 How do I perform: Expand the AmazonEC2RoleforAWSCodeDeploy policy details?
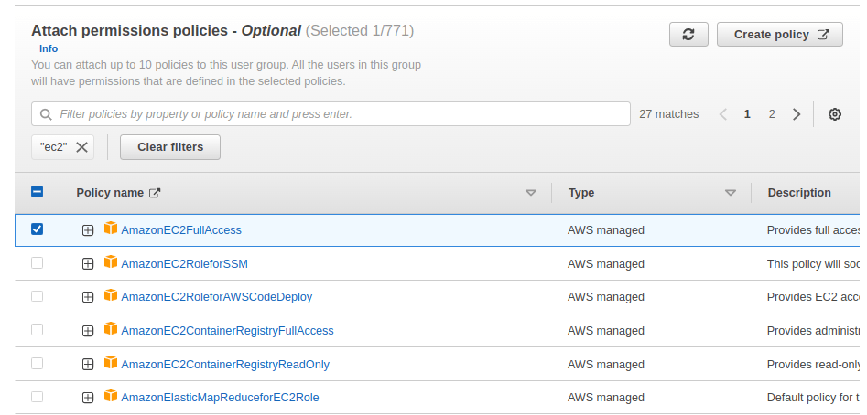point(88,297)
